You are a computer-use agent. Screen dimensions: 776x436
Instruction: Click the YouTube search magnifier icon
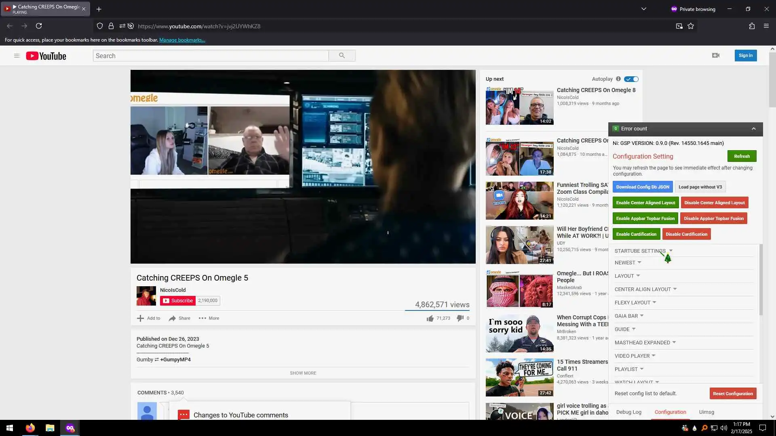click(342, 56)
